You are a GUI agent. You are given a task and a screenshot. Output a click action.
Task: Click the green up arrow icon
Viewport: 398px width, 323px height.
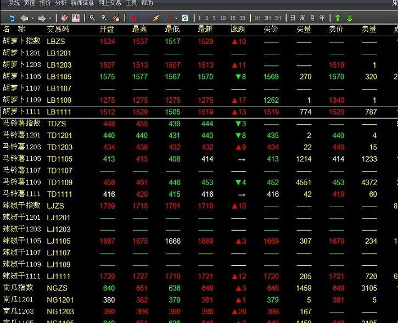point(338,18)
